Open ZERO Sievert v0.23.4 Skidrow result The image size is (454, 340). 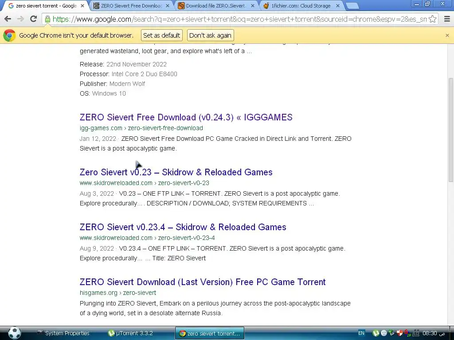[183, 227]
